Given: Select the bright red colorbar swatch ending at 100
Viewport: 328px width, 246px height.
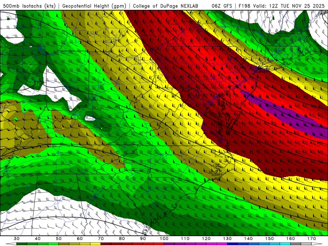Looking at the screenshot, I should tap(159, 244).
